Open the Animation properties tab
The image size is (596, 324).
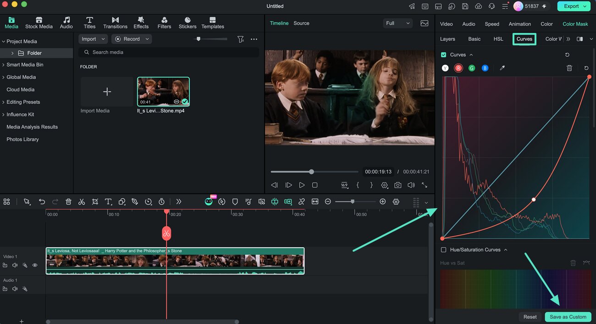[x=520, y=24]
